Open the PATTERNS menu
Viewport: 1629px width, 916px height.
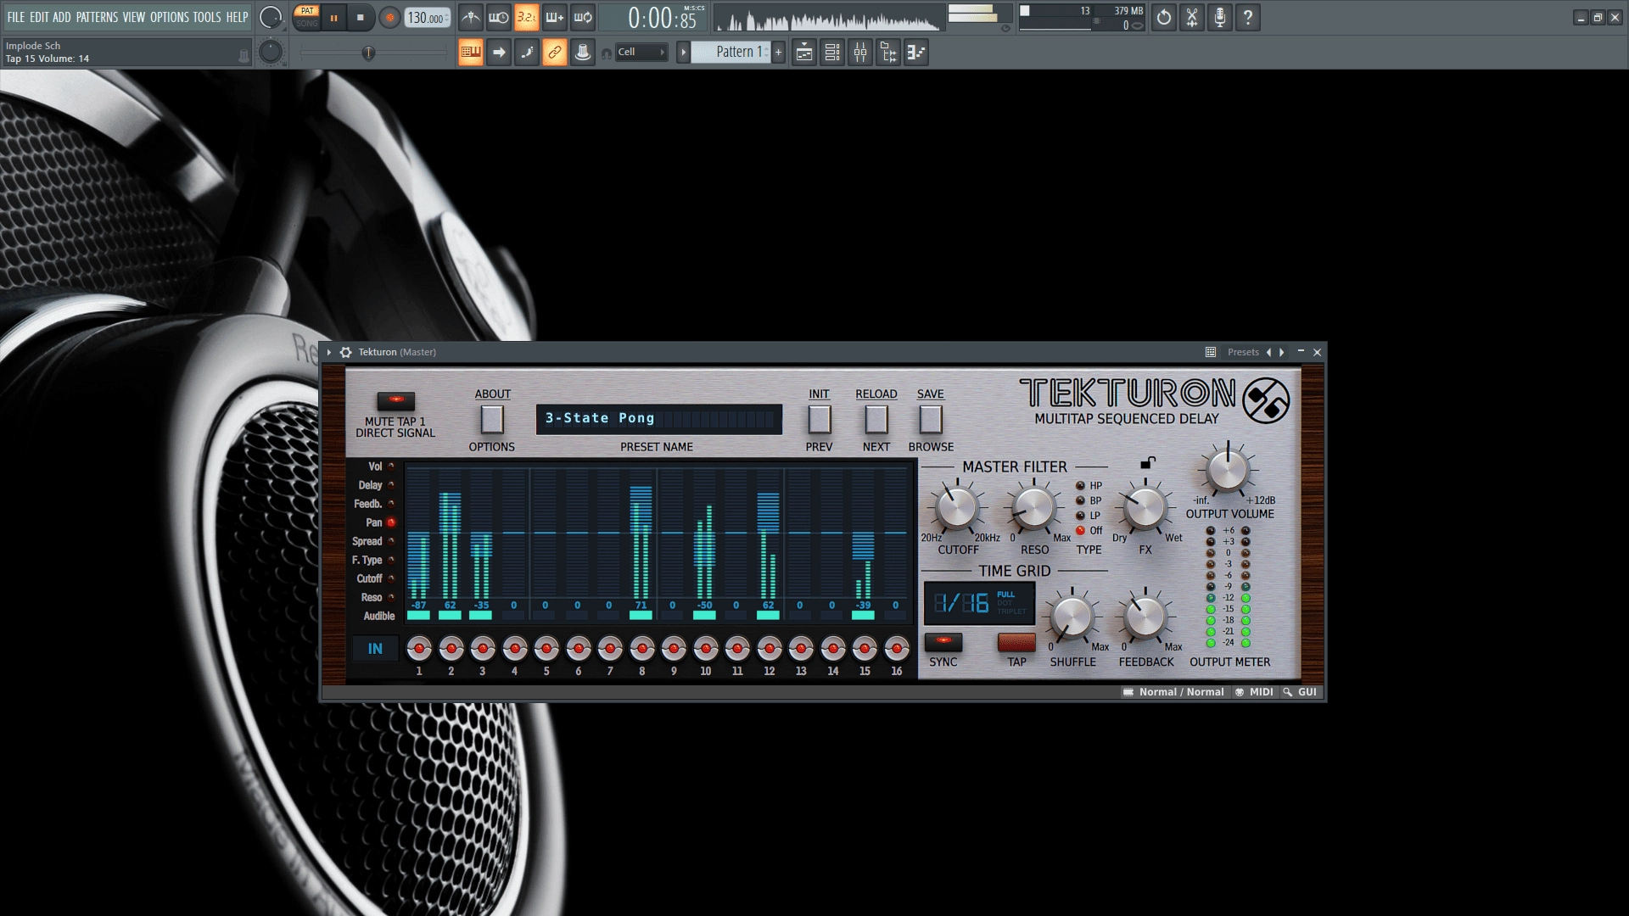97,17
